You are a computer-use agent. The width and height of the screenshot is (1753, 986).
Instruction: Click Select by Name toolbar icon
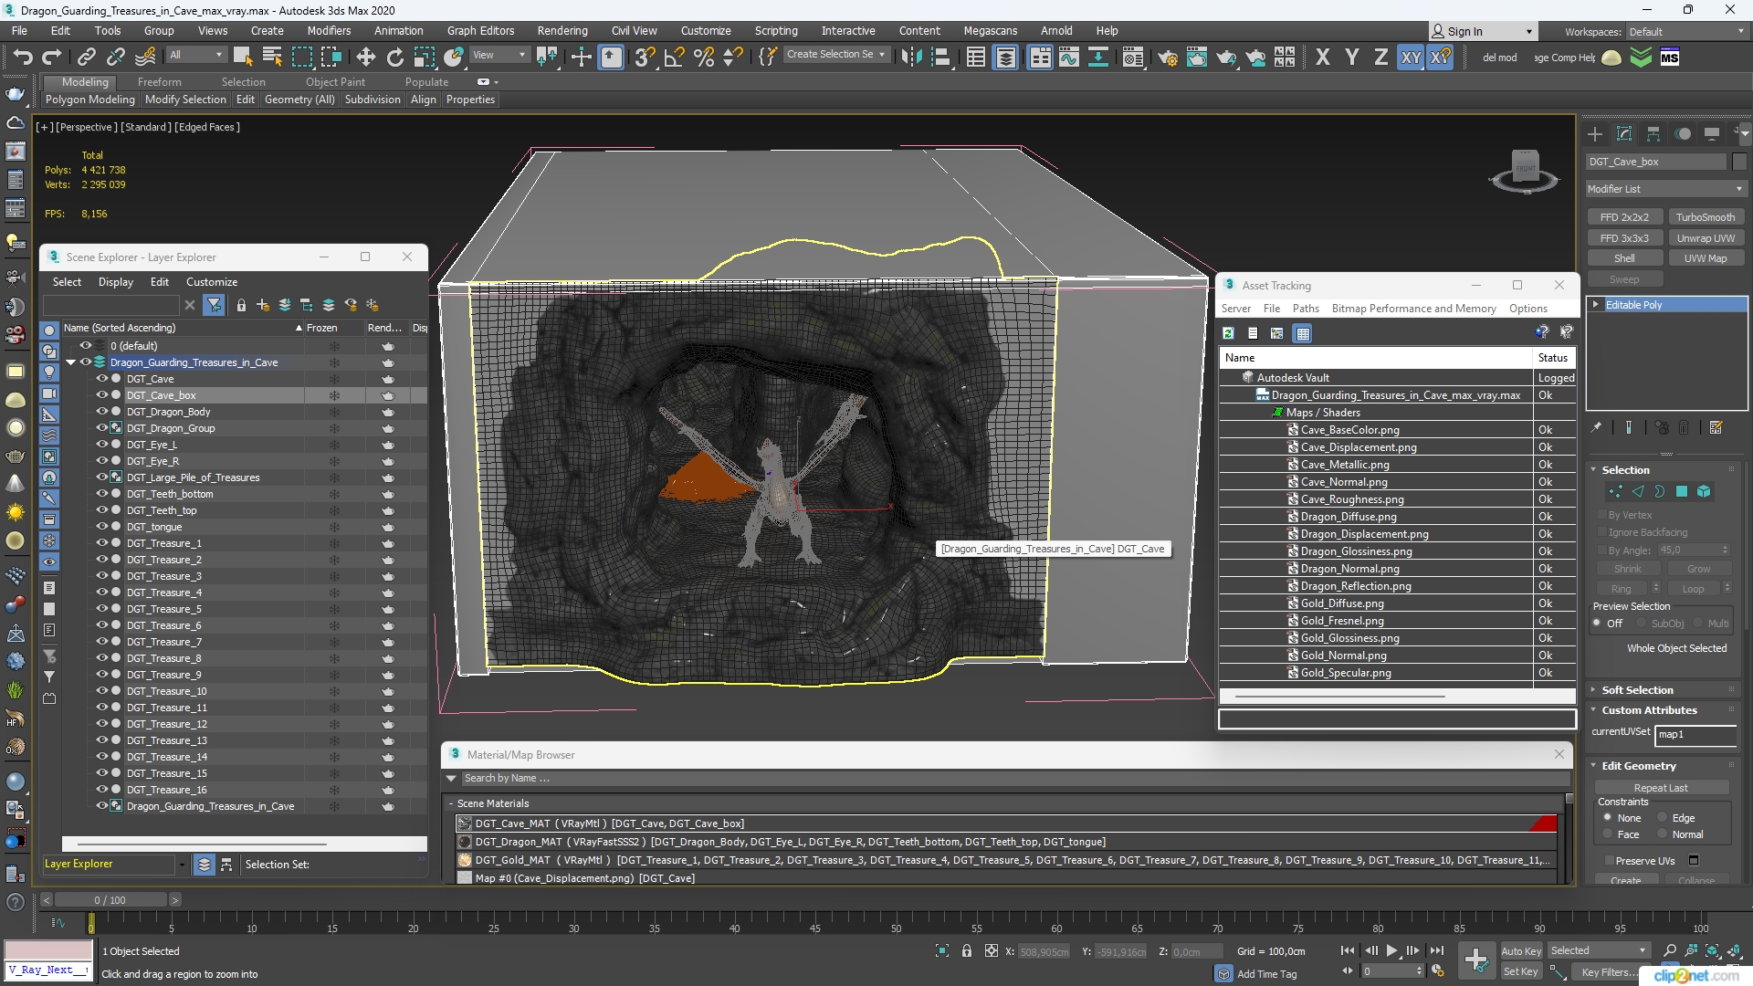coord(271,58)
